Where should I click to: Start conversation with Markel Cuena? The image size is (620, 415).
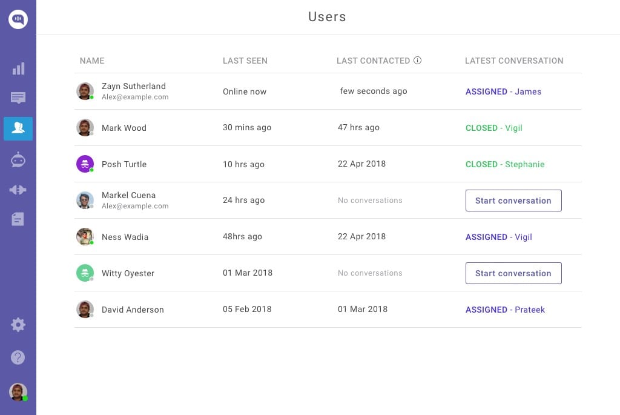tap(513, 201)
